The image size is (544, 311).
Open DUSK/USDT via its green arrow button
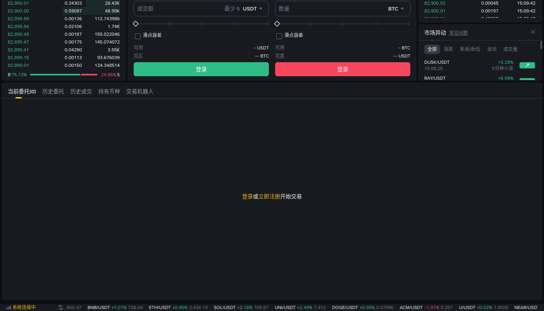pos(527,65)
